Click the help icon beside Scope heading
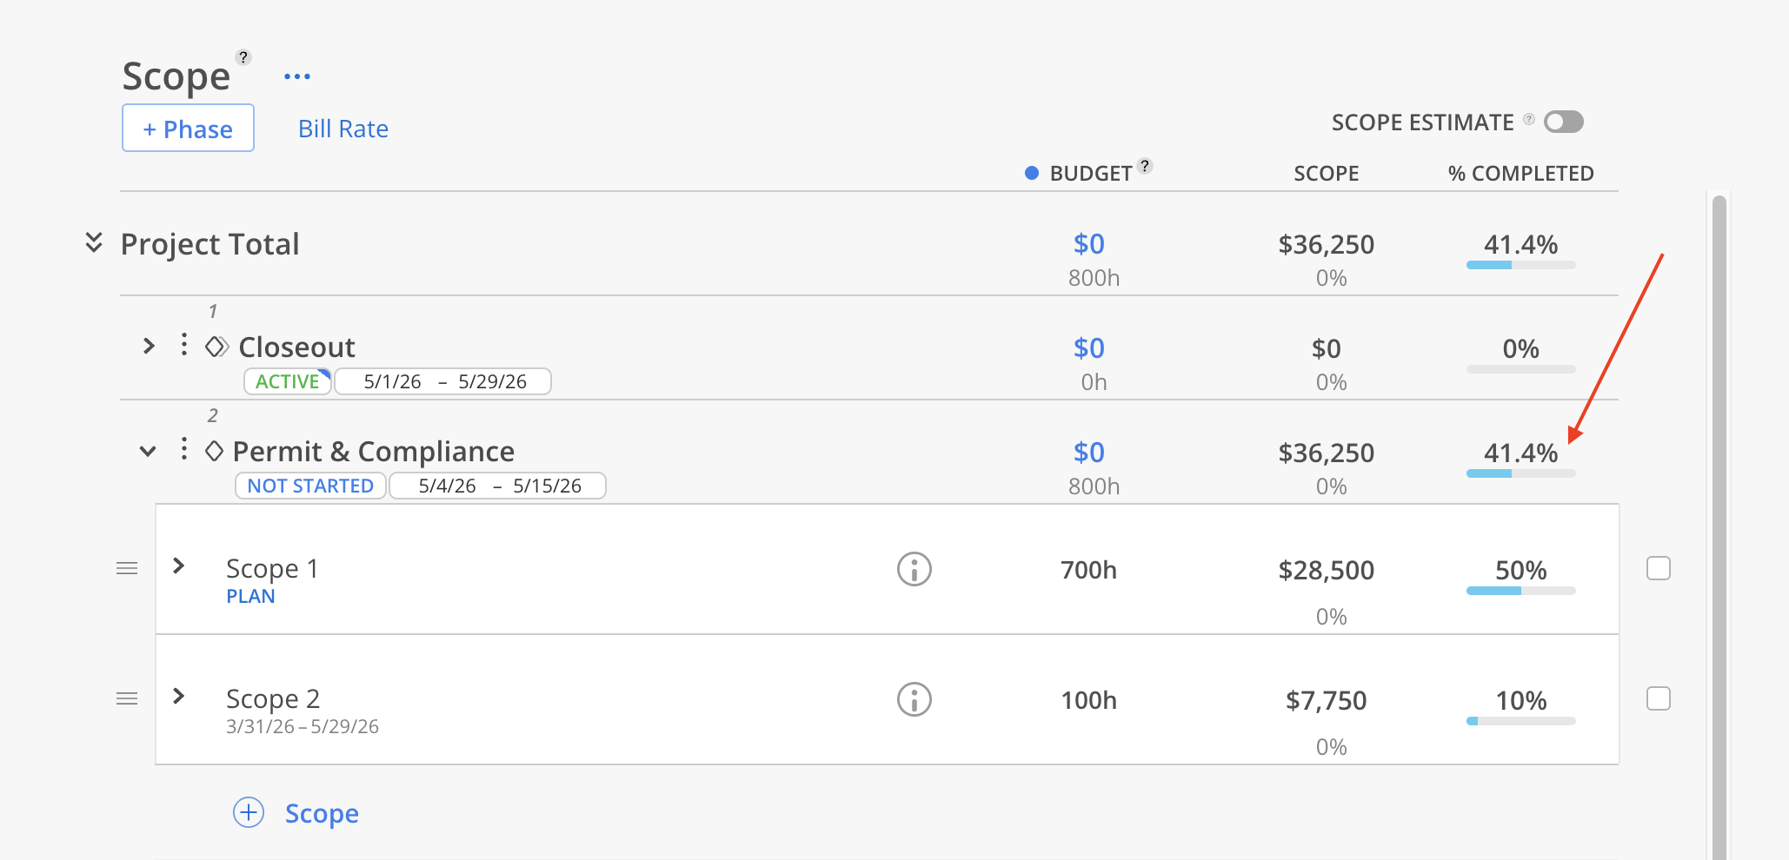The height and width of the screenshot is (860, 1789). (243, 57)
